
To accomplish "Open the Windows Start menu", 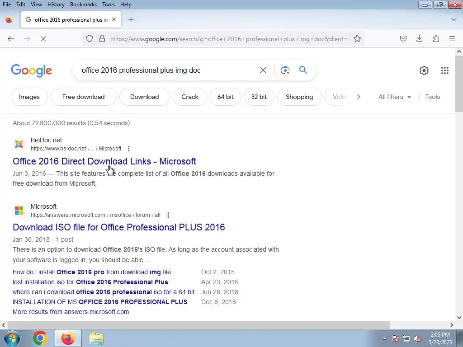I will click(12, 338).
